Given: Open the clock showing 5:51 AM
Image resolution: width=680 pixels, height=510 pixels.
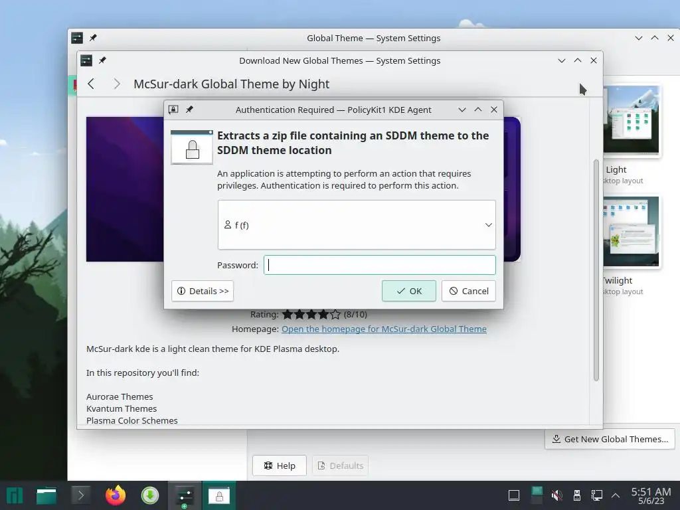Looking at the screenshot, I should tap(651, 495).
